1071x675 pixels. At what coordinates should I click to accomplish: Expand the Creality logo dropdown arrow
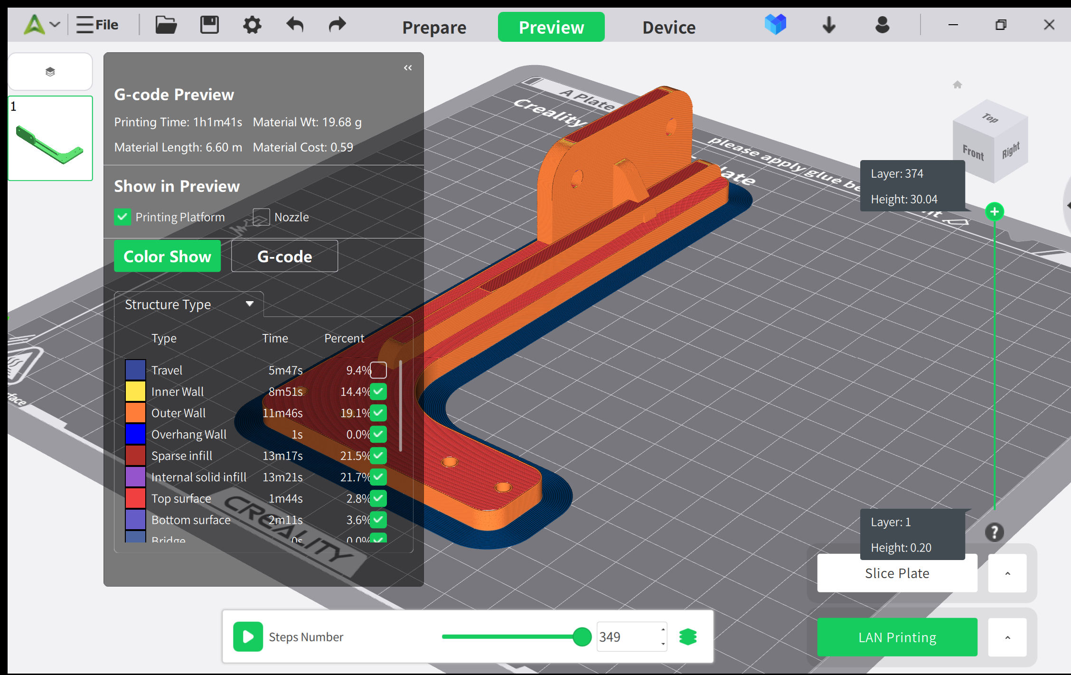pyautogui.click(x=55, y=25)
